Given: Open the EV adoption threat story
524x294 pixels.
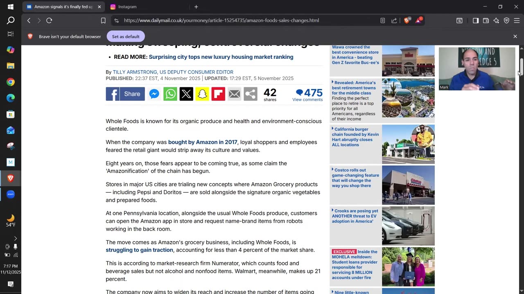Looking at the screenshot, I should click(355, 216).
